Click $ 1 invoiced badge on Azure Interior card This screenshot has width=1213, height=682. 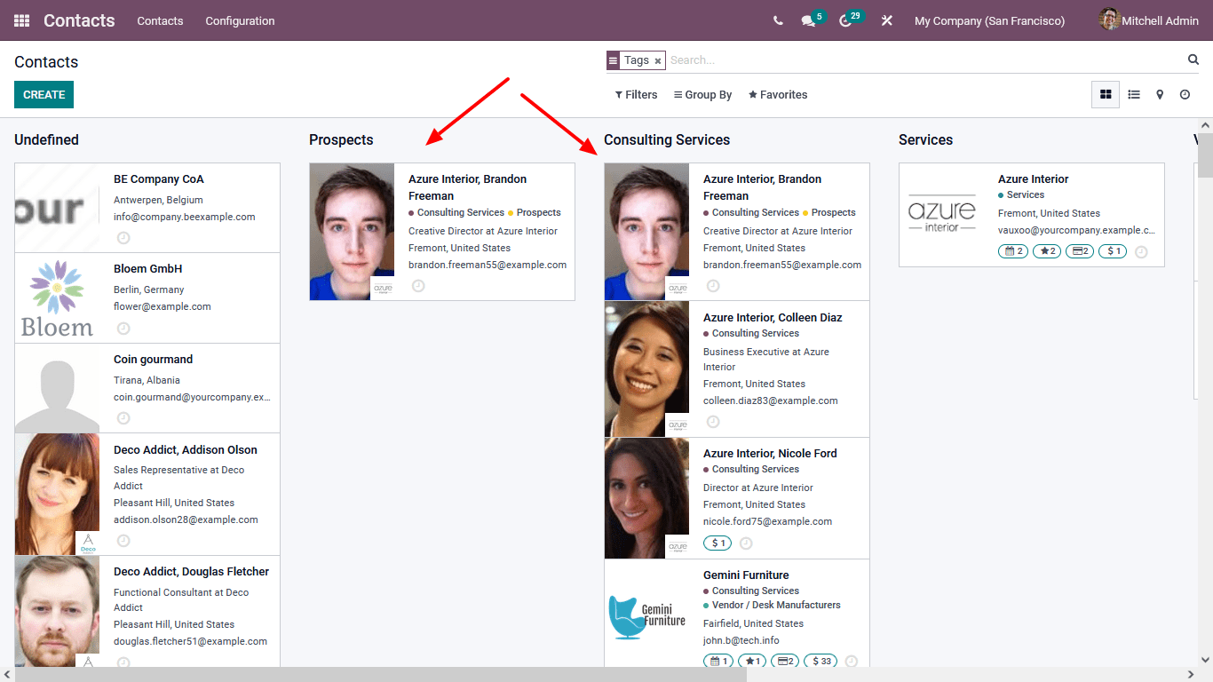click(1113, 251)
